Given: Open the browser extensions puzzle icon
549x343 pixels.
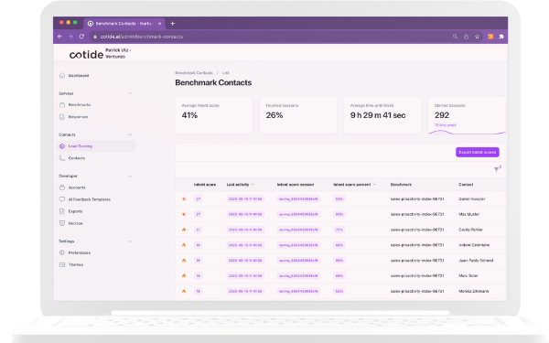Looking at the screenshot, I should (x=501, y=37).
